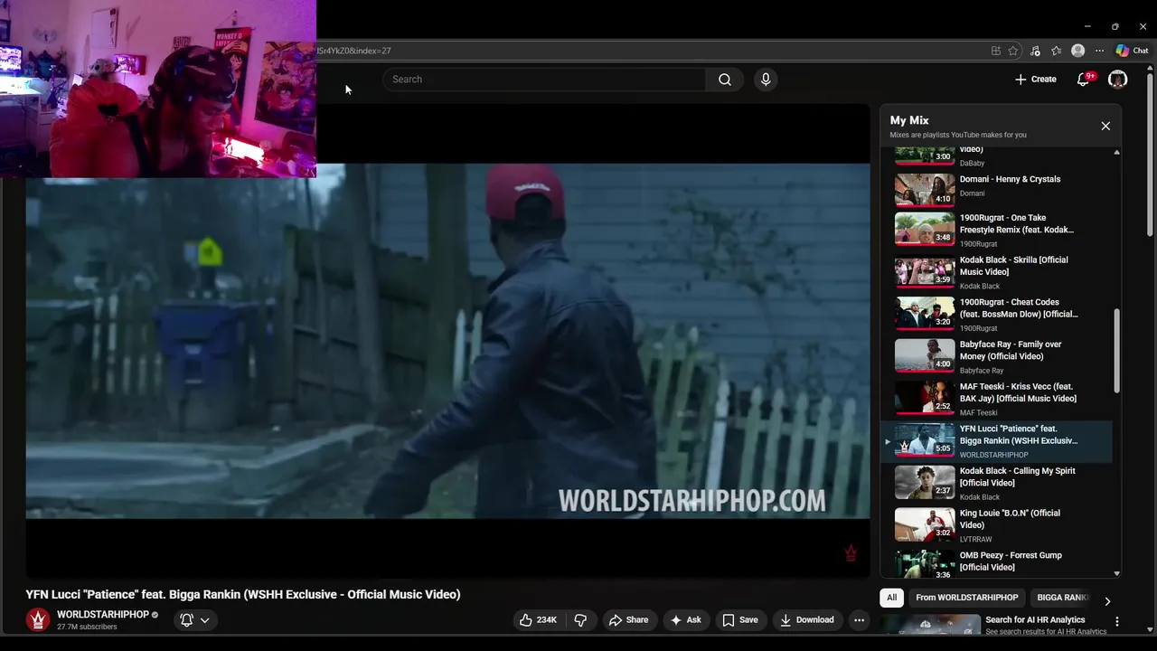The image size is (1157, 651).
Task: Open more actions ellipsis below video
Action: (859, 620)
